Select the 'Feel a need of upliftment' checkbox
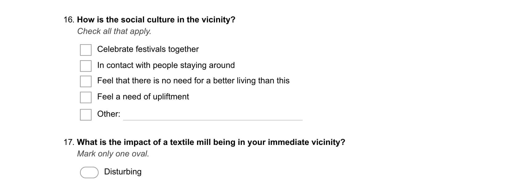The height and width of the screenshot is (180, 509). point(86,98)
